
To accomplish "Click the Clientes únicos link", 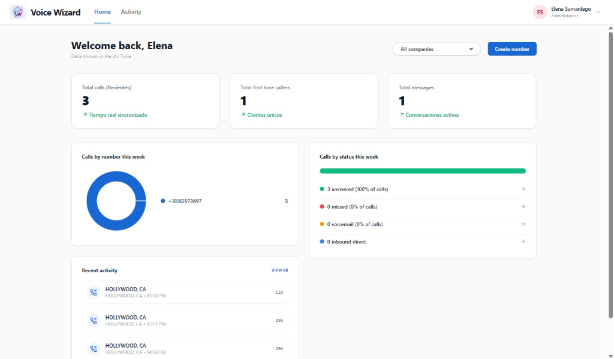I will coord(264,114).
